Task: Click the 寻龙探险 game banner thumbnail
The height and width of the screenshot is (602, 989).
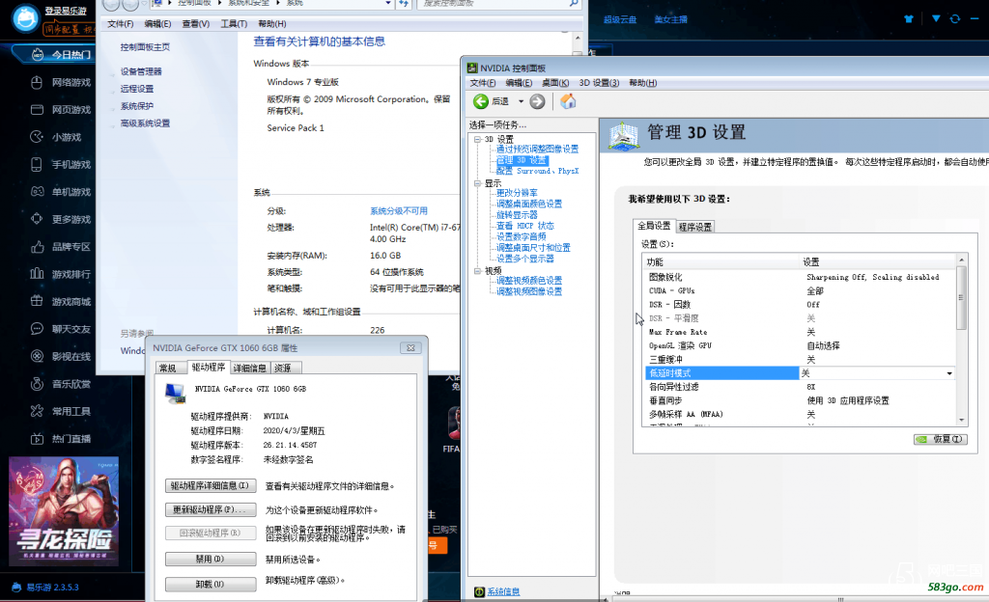Action: point(64,510)
